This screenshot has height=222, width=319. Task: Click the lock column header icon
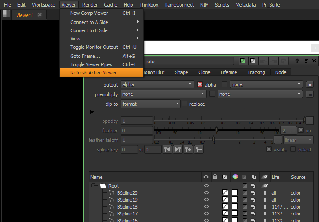tap(215, 177)
